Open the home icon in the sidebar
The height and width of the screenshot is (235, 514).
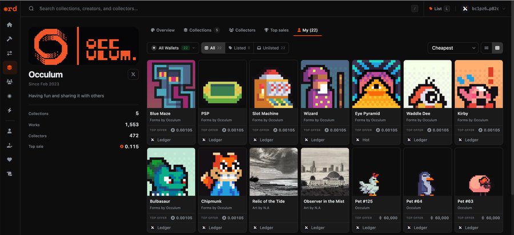pyautogui.click(x=10, y=25)
